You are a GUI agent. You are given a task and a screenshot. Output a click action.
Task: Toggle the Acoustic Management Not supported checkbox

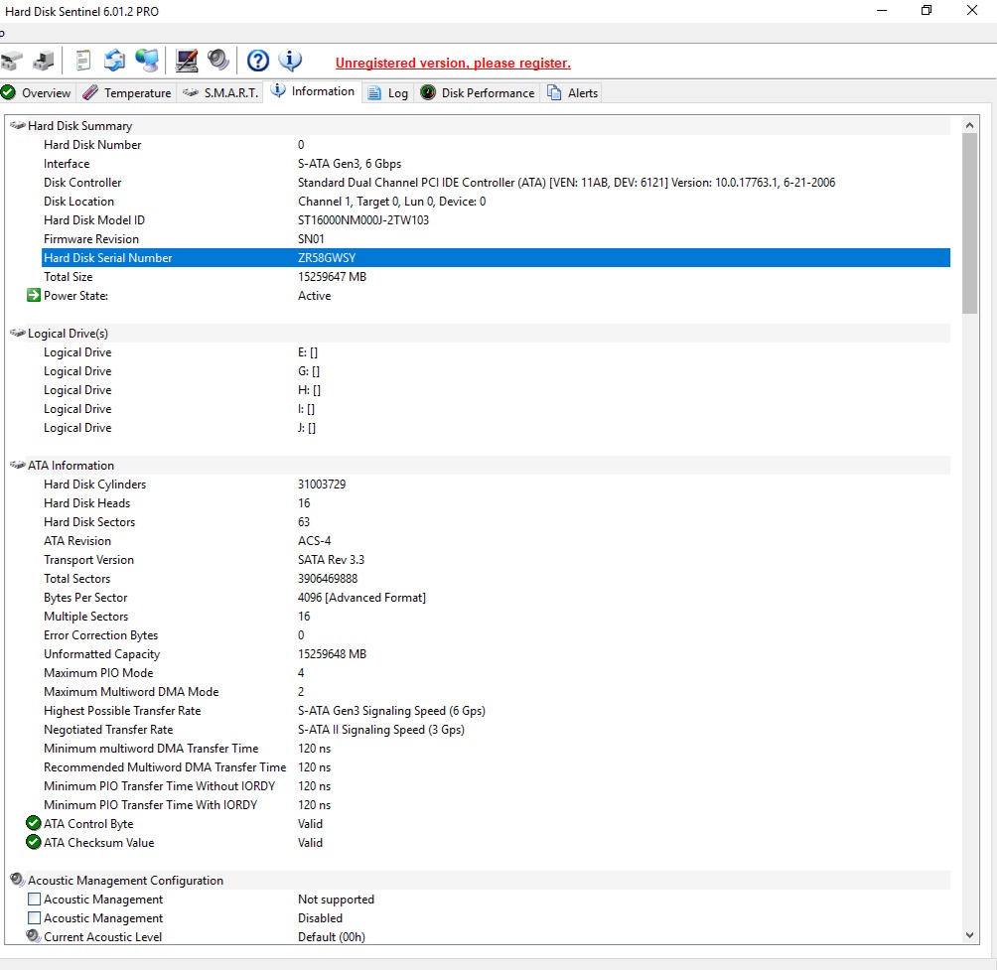point(35,900)
